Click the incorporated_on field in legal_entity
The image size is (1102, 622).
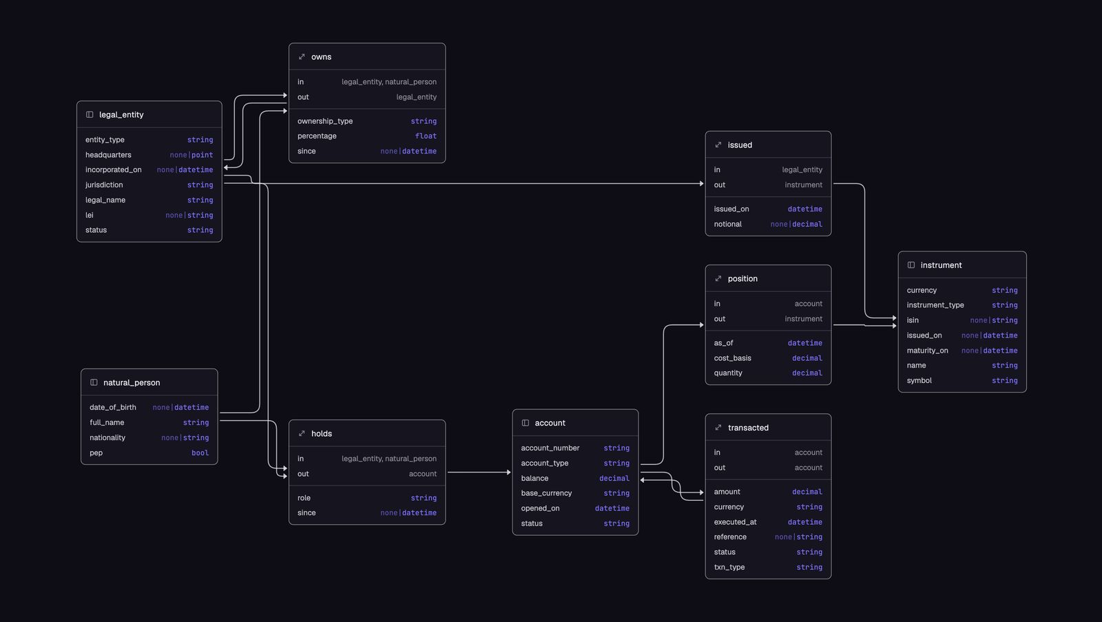149,169
